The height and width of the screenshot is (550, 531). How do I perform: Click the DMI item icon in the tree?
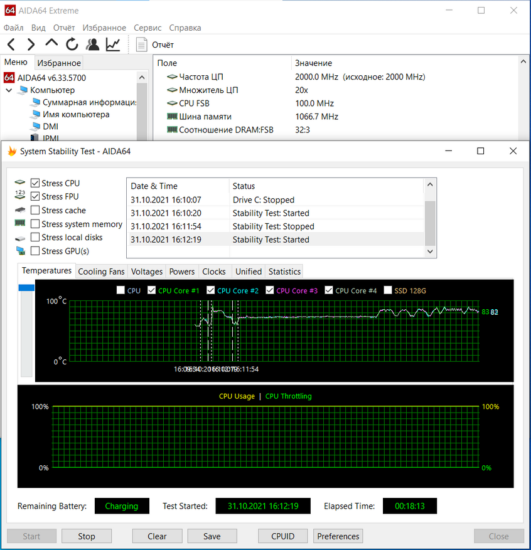pos(35,126)
